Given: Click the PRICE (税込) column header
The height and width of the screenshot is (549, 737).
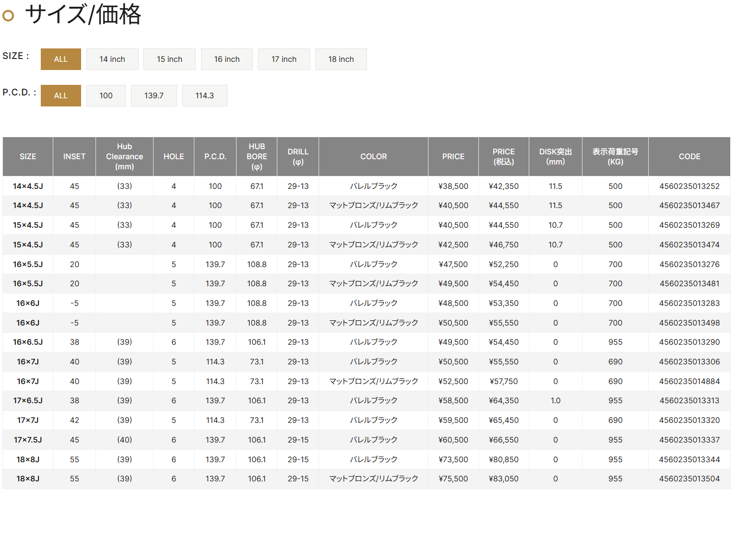Looking at the screenshot, I should pyautogui.click(x=503, y=157).
